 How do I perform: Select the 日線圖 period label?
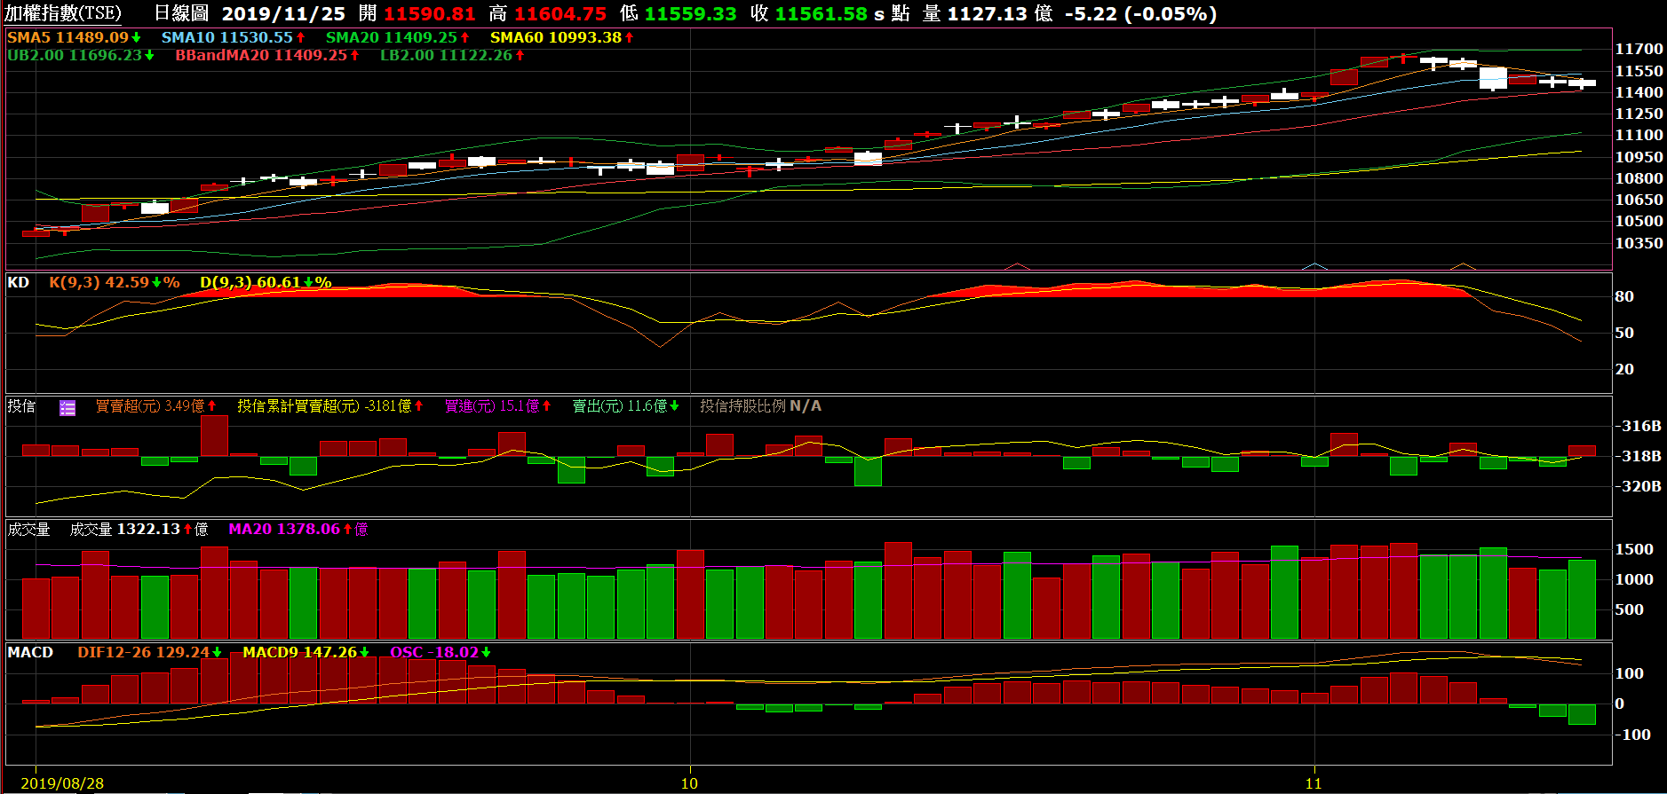182,13
